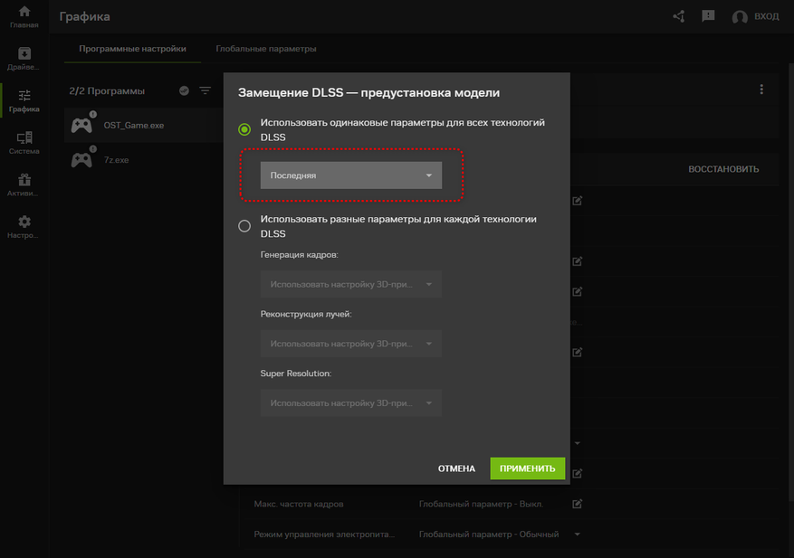This screenshot has width=794, height=558.
Task: Click the share icon in header
Action: [x=679, y=16]
